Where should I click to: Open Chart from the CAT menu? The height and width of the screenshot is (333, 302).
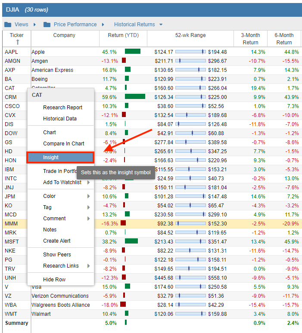[x=50, y=133]
